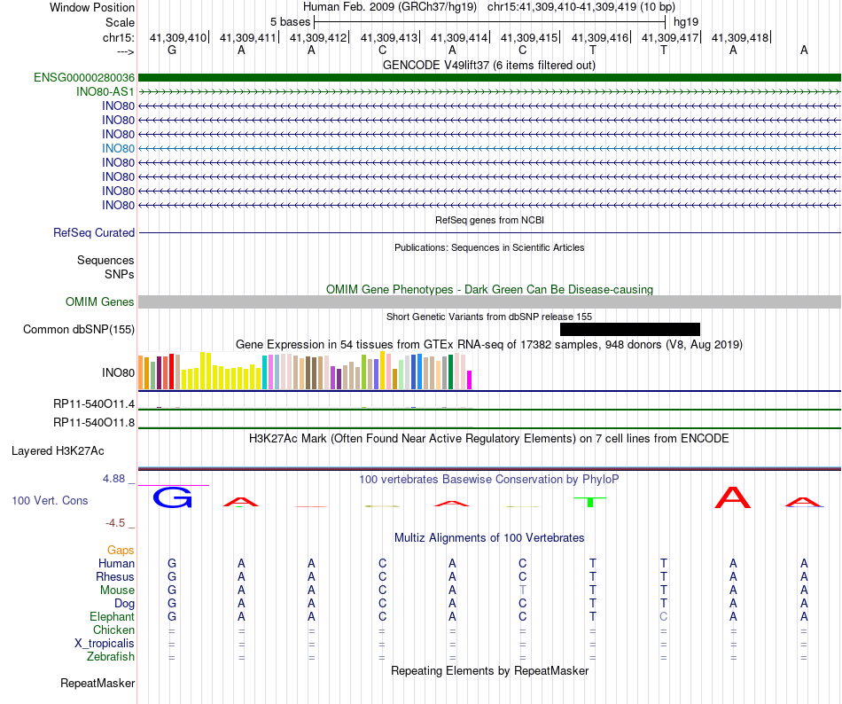Image resolution: width=842 pixels, height=704 pixels.
Task: Select the Human alignment row label
Action: [x=116, y=563]
